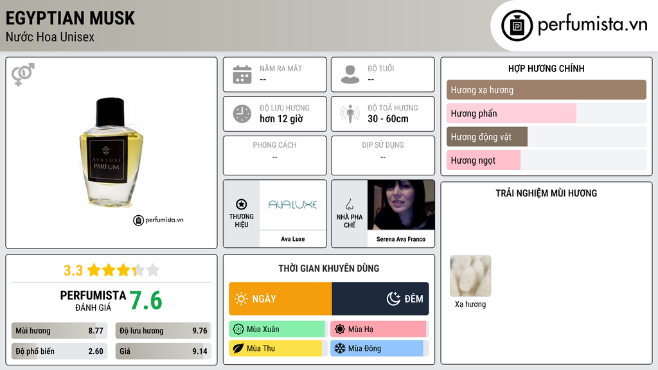Viewport: 658px width, 370px height.
Task: Click the moon icon in the Đêm block
Action: (393, 299)
